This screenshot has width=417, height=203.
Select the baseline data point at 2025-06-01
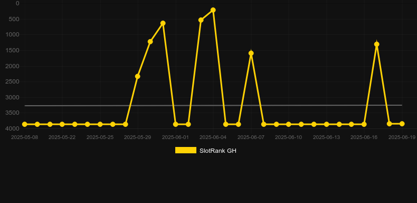coord(176,124)
